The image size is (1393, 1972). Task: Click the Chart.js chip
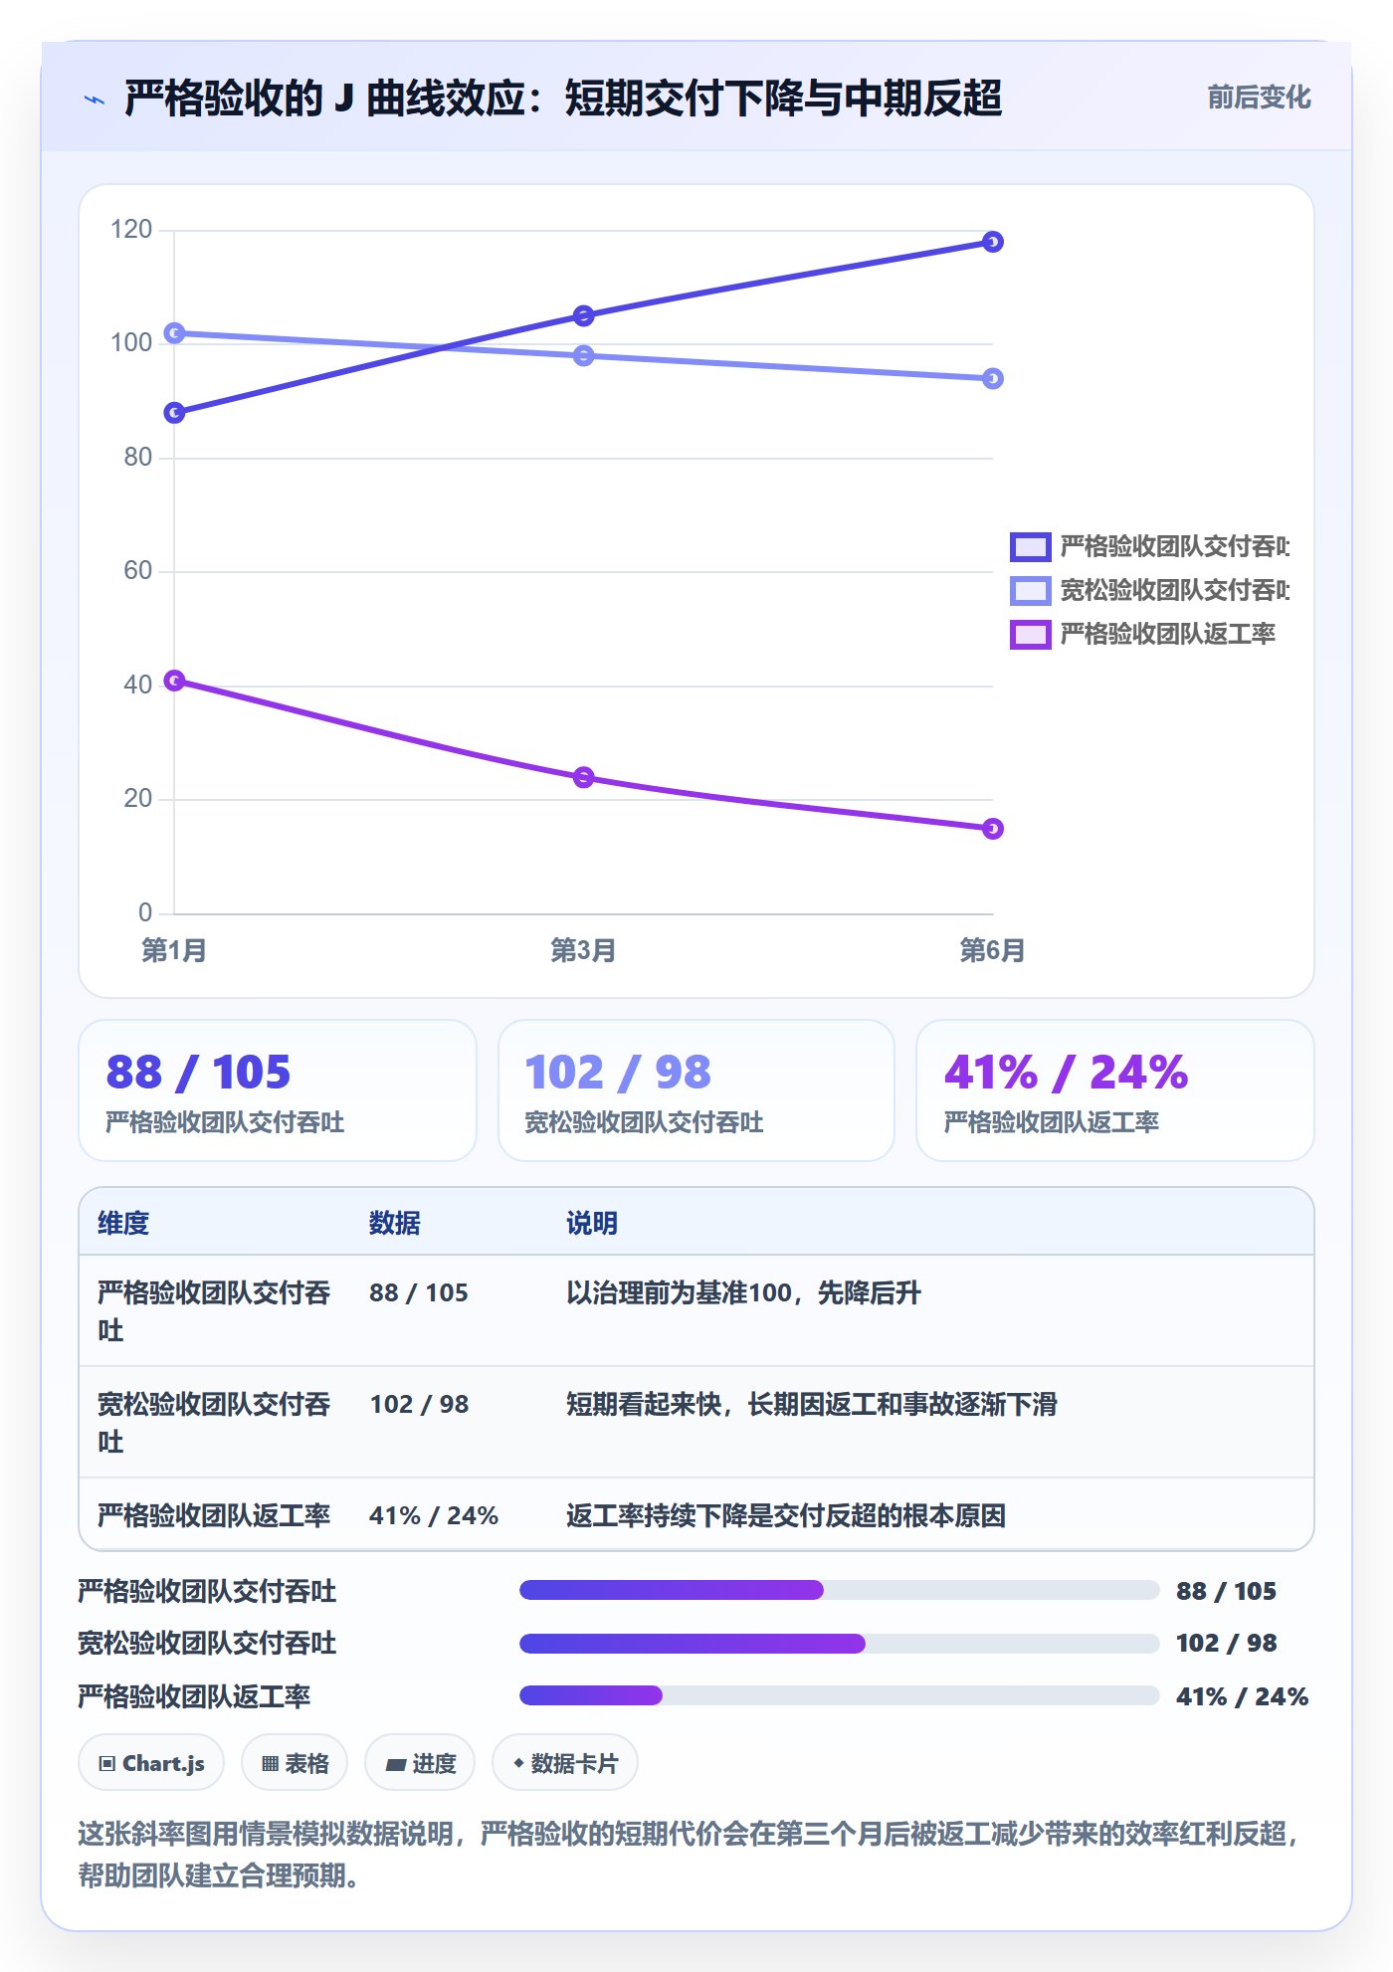point(151,1763)
